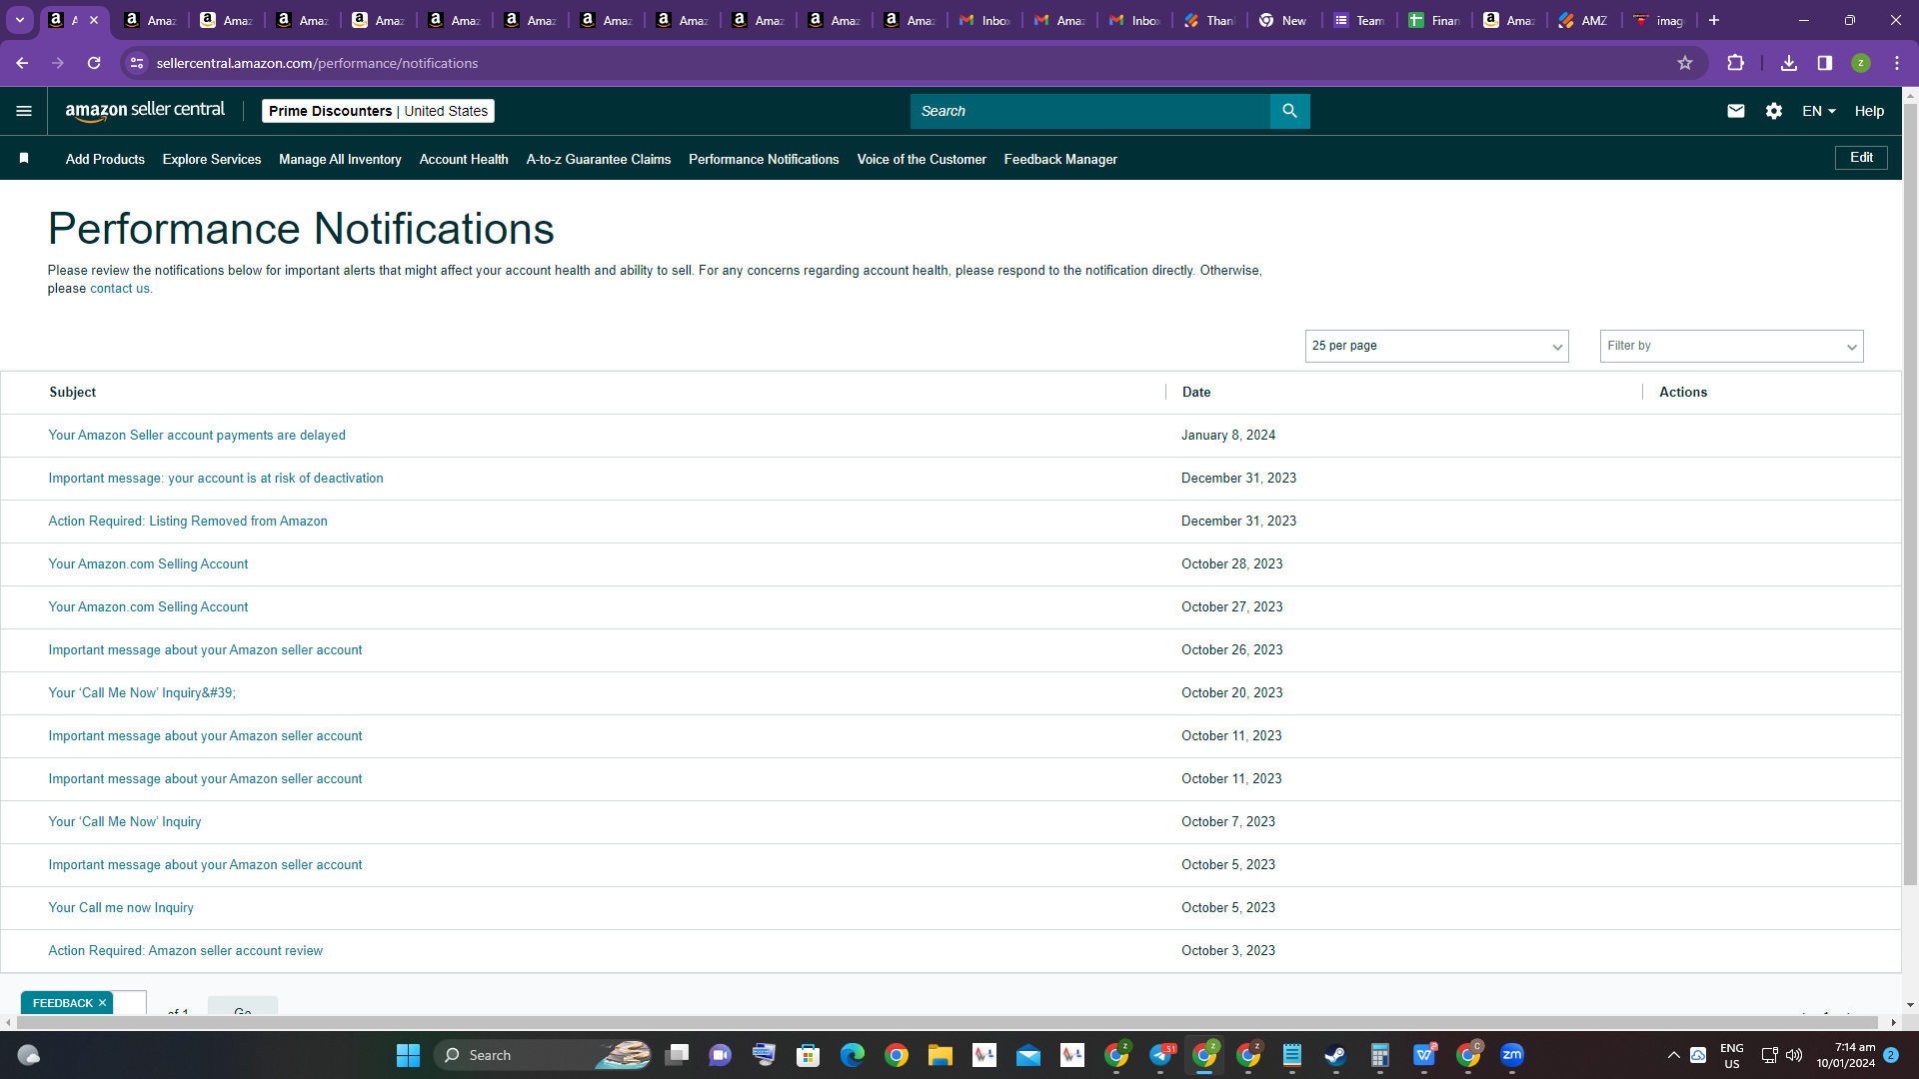Open the clock and date in system tray
1919x1079 pixels.
tap(1845, 1055)
